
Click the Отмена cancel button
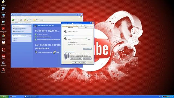[x=83, y=63]
